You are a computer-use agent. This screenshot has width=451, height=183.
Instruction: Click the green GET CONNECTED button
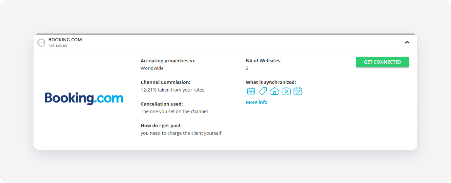point(382,62)
